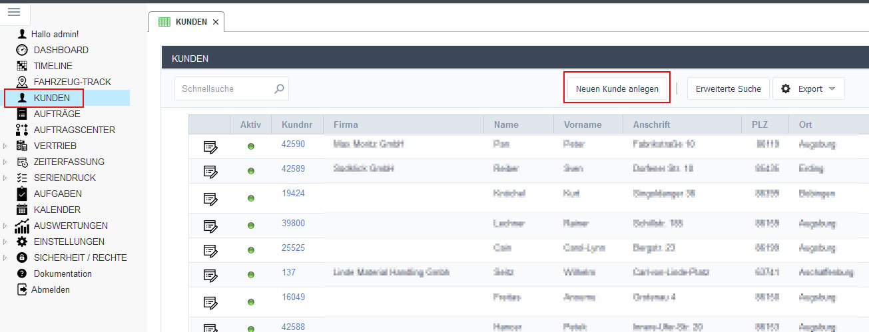Click into the Schnellsuche field
Image resolution: width=869 pixels, height=332 pixels.
click(223, 88)
